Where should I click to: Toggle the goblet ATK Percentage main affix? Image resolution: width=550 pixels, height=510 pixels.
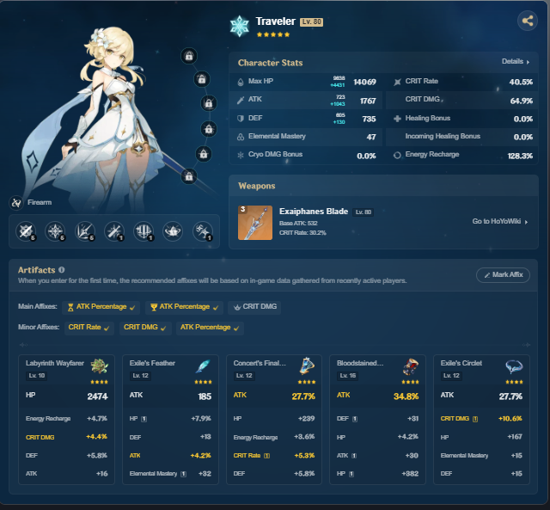point(184,307)
